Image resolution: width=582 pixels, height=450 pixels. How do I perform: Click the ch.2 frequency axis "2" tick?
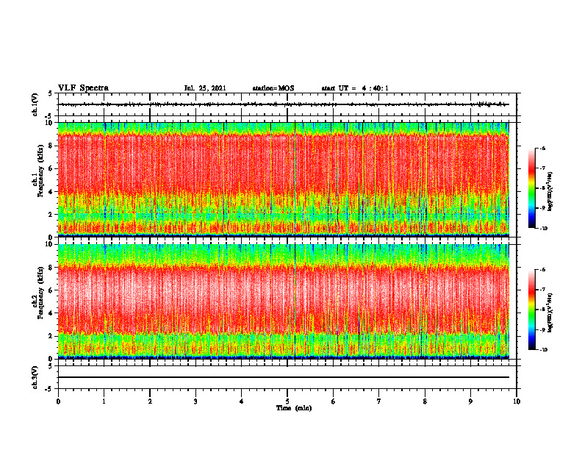click(51, 336)
